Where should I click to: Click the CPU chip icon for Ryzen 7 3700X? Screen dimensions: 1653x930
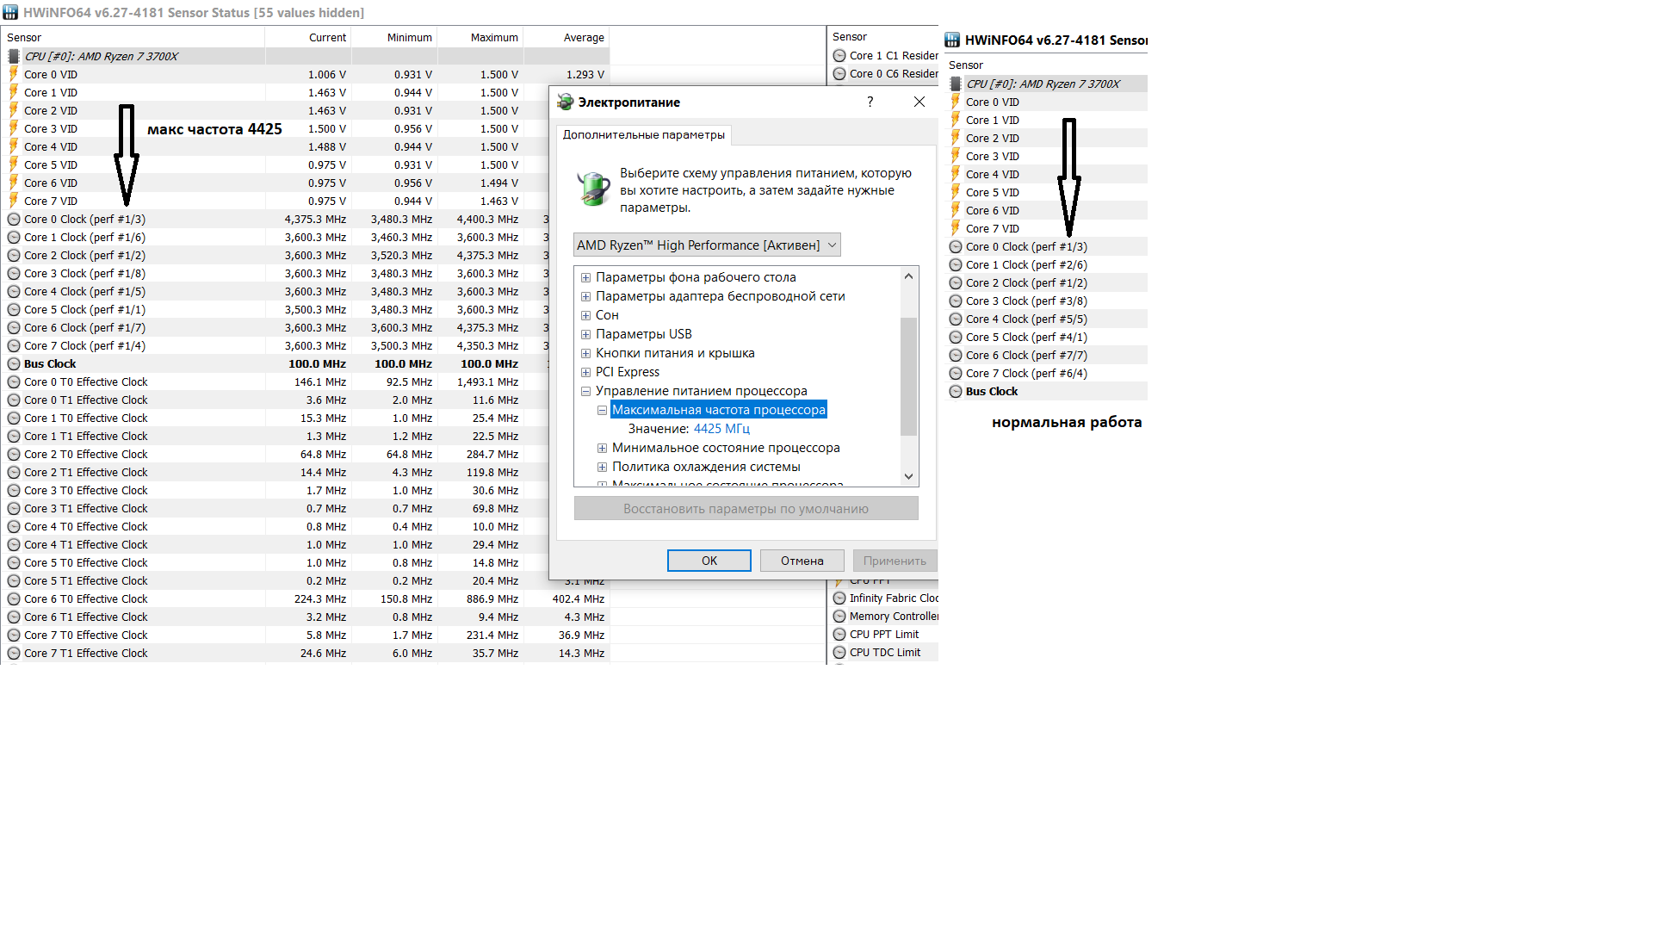[14, 56]
